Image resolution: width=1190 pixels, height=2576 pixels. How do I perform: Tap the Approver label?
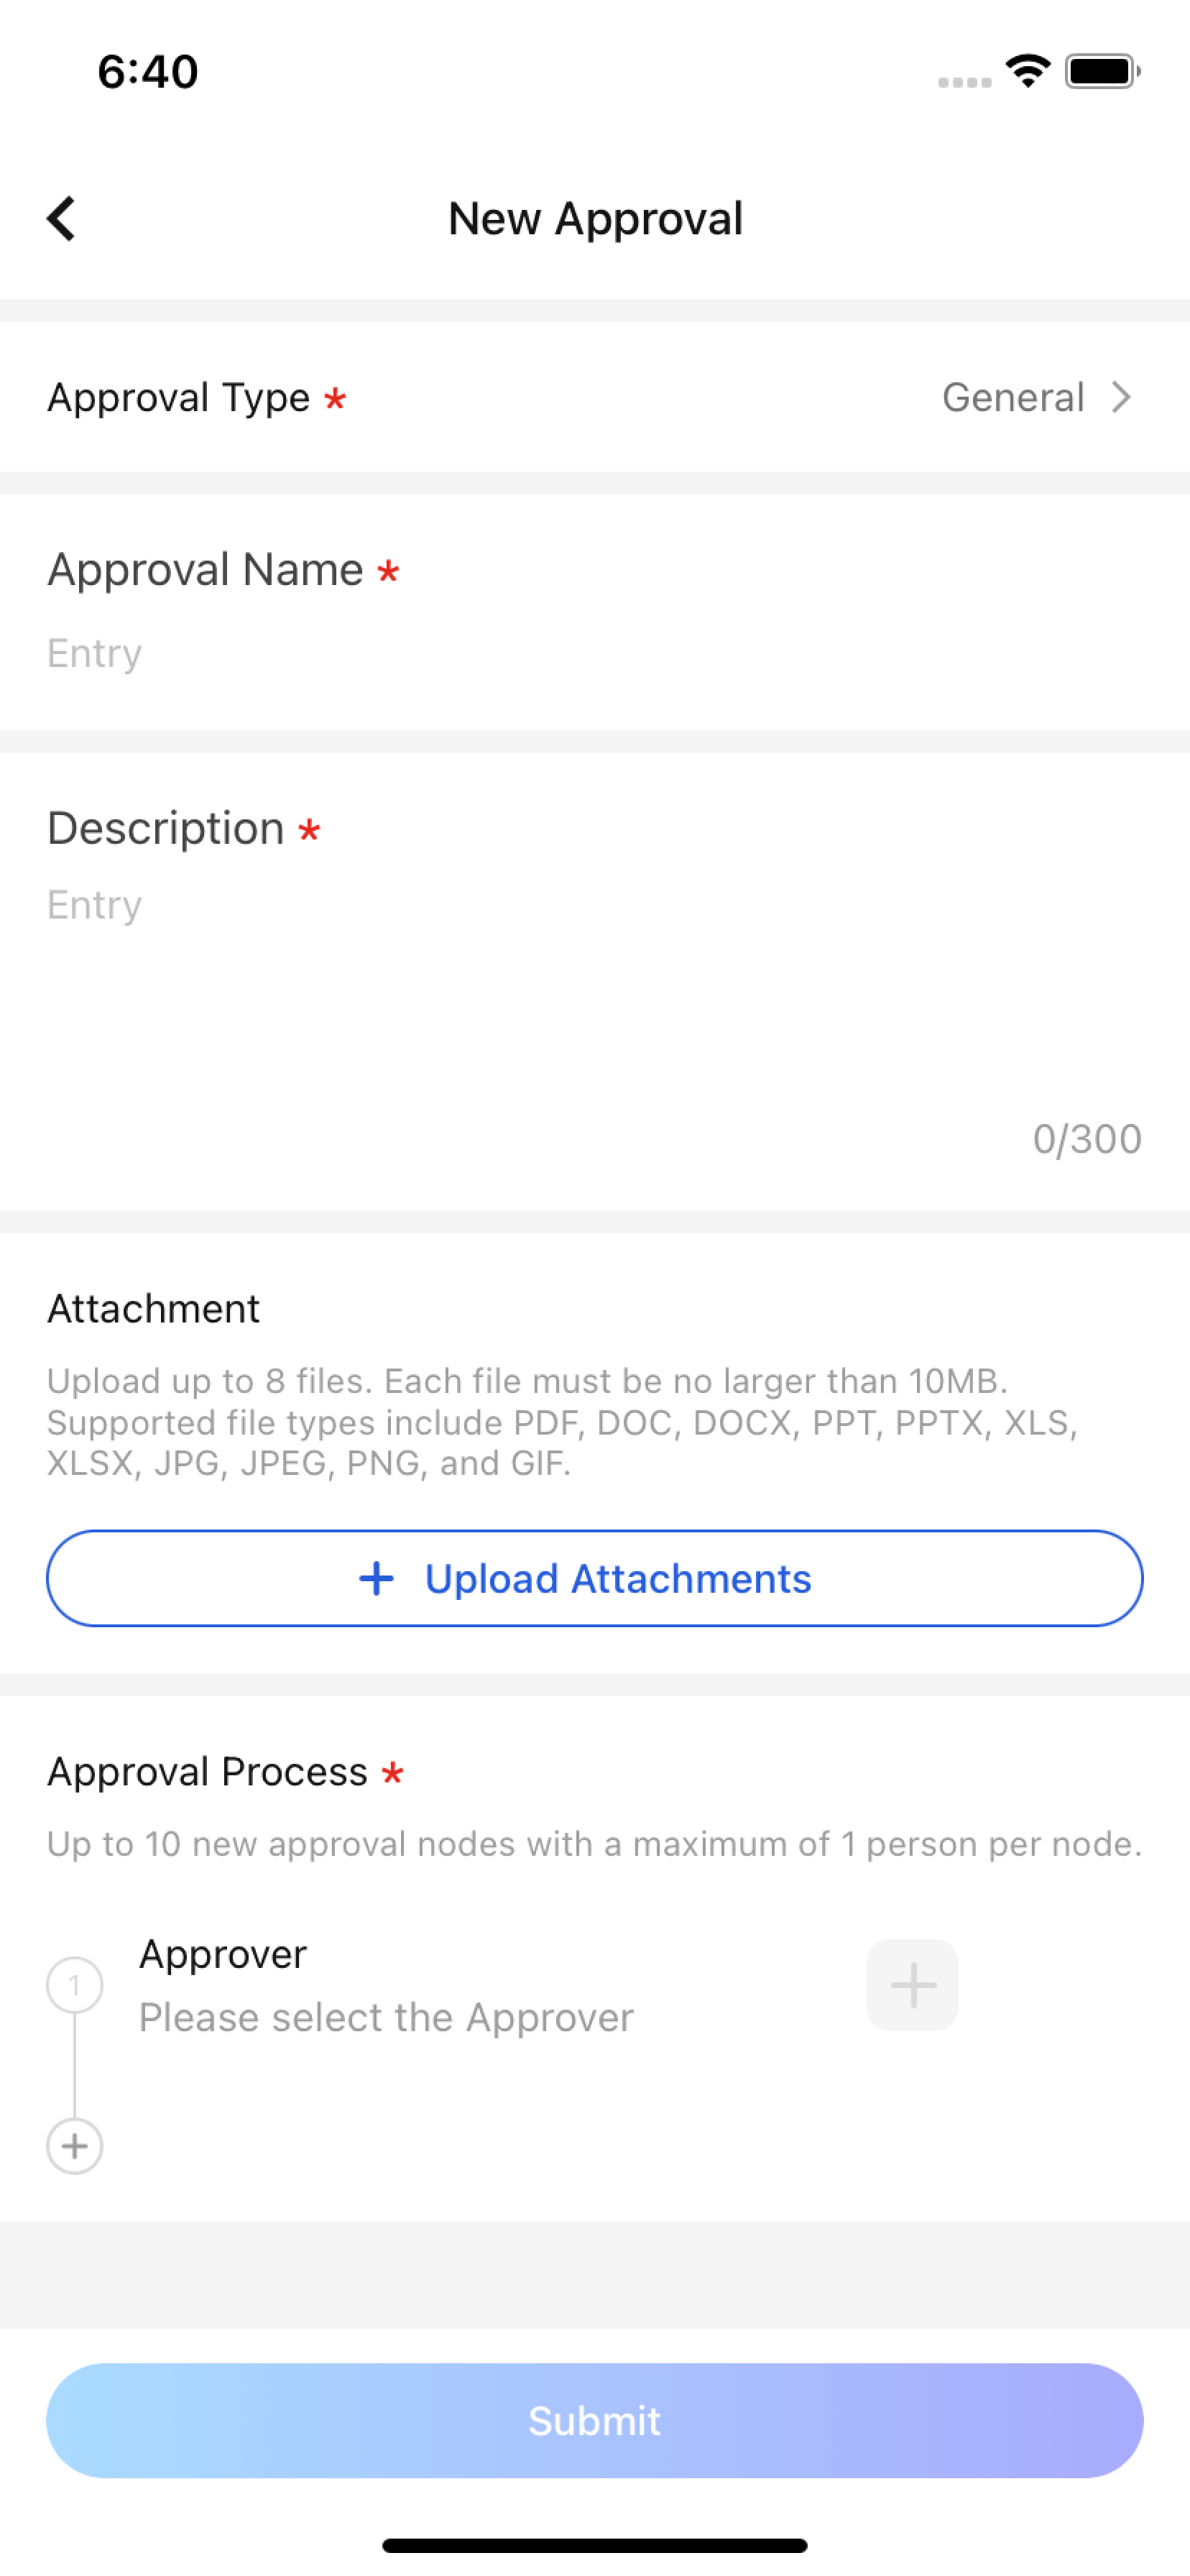(223, 1954)
